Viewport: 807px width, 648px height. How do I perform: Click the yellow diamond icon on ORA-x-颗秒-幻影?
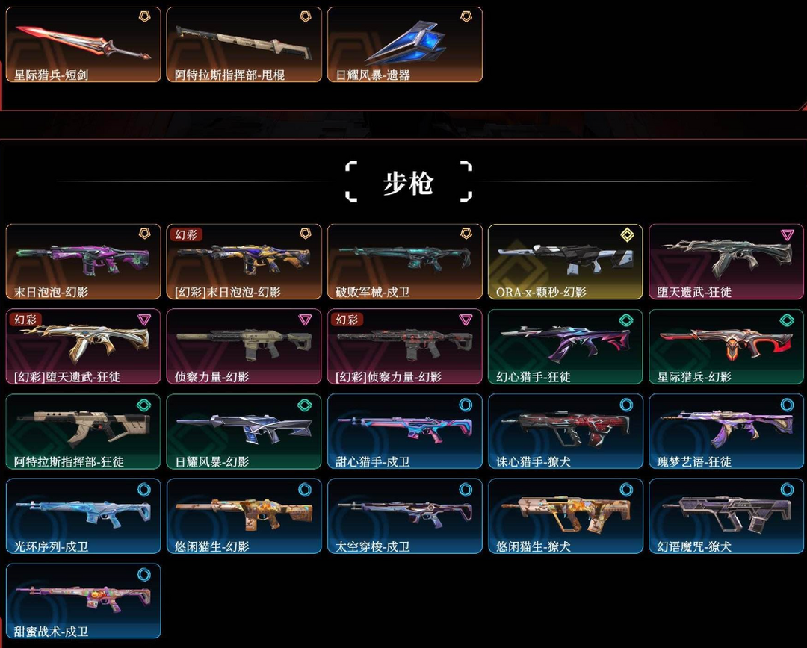click(627, 235)
